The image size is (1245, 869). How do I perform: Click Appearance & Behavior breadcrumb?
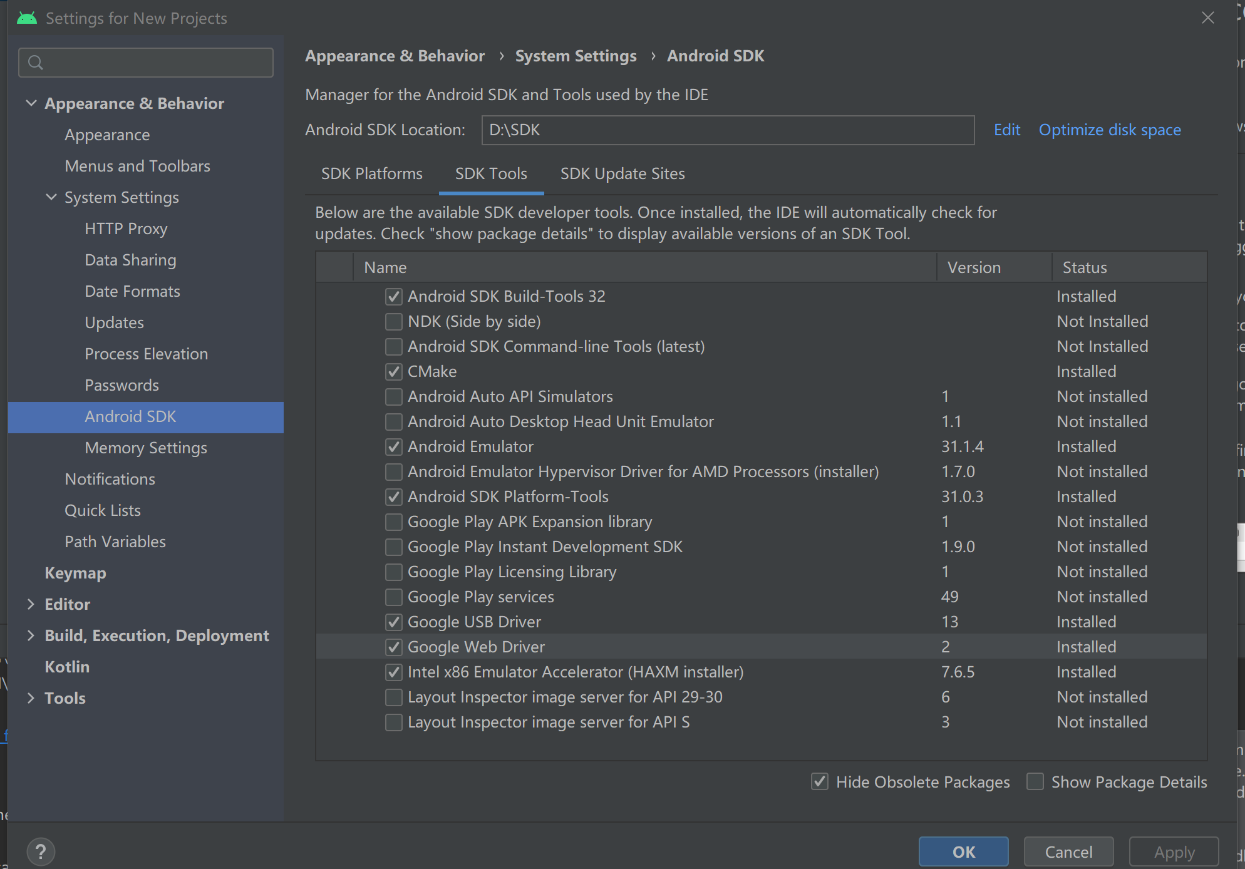pyautogui.click(x=395, y=56)
